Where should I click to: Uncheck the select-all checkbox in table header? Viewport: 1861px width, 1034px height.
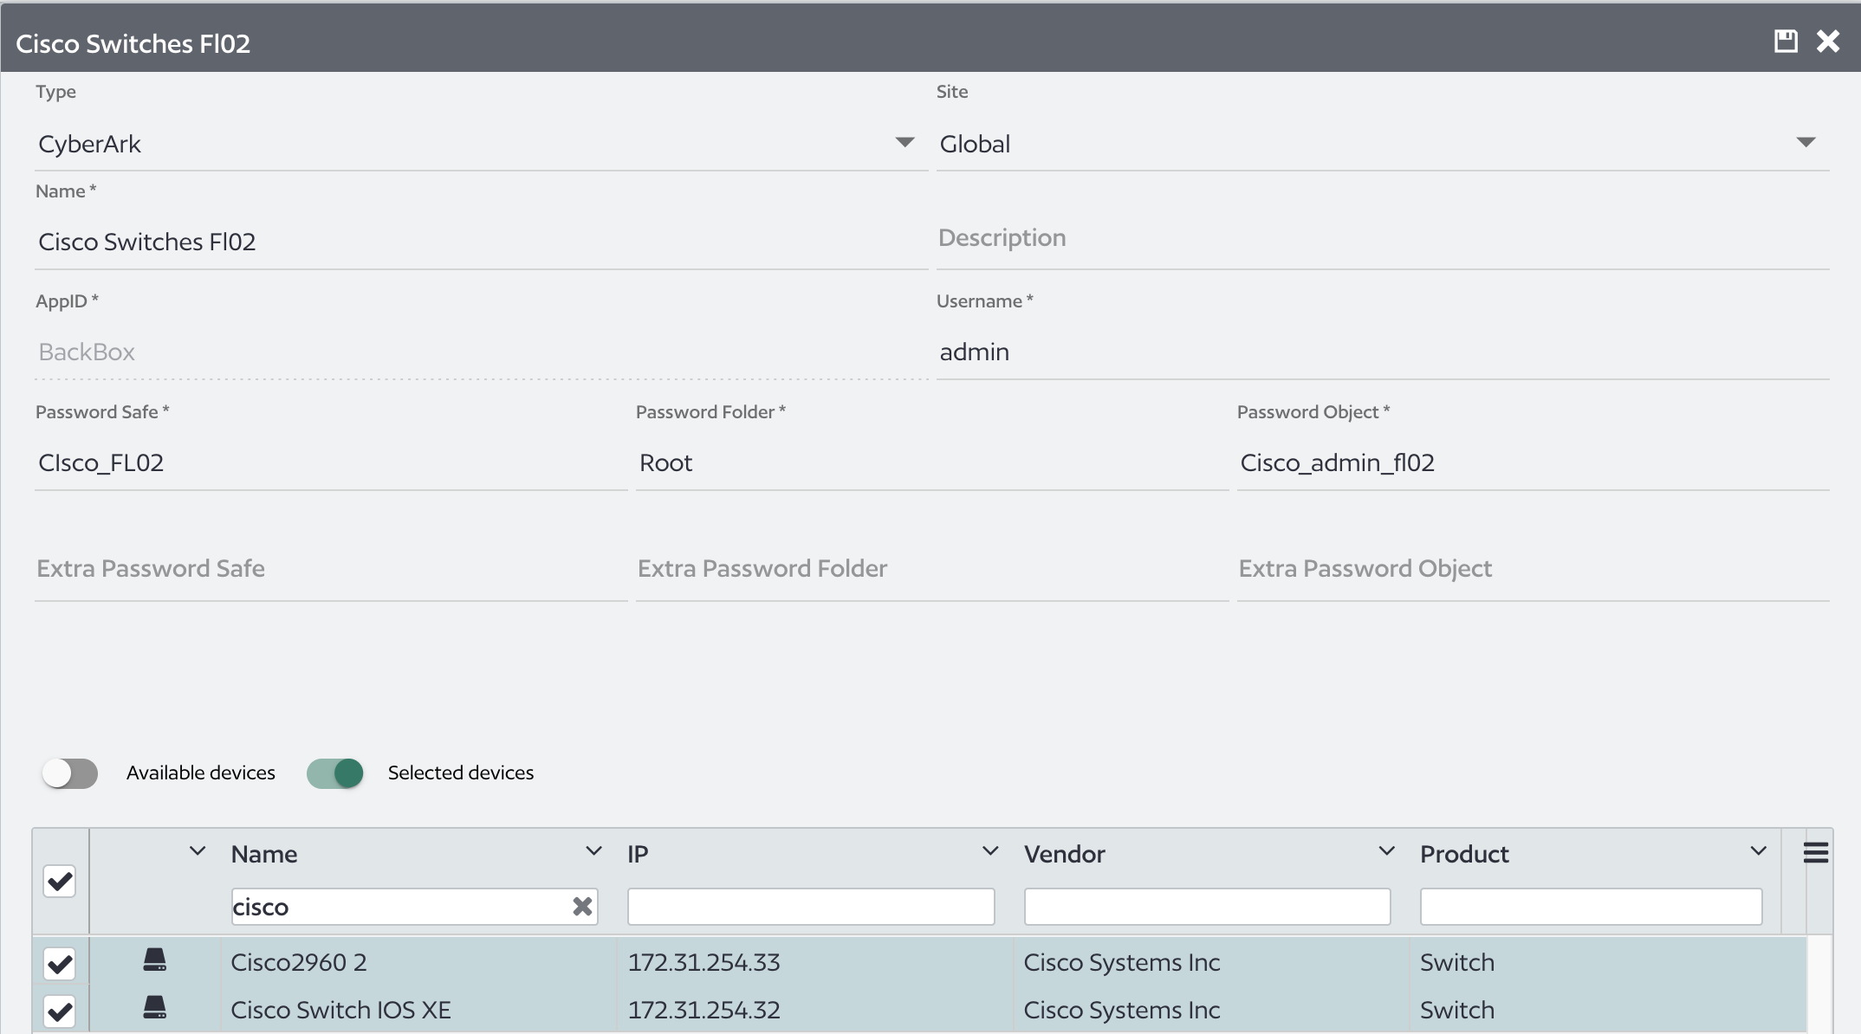point(59,881)
